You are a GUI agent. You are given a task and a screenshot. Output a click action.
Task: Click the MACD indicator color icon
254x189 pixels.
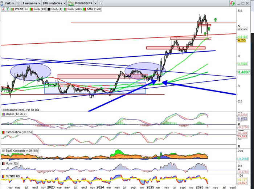(3, 114)
